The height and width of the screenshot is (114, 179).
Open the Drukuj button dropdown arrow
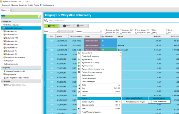(x=88, y=26)
